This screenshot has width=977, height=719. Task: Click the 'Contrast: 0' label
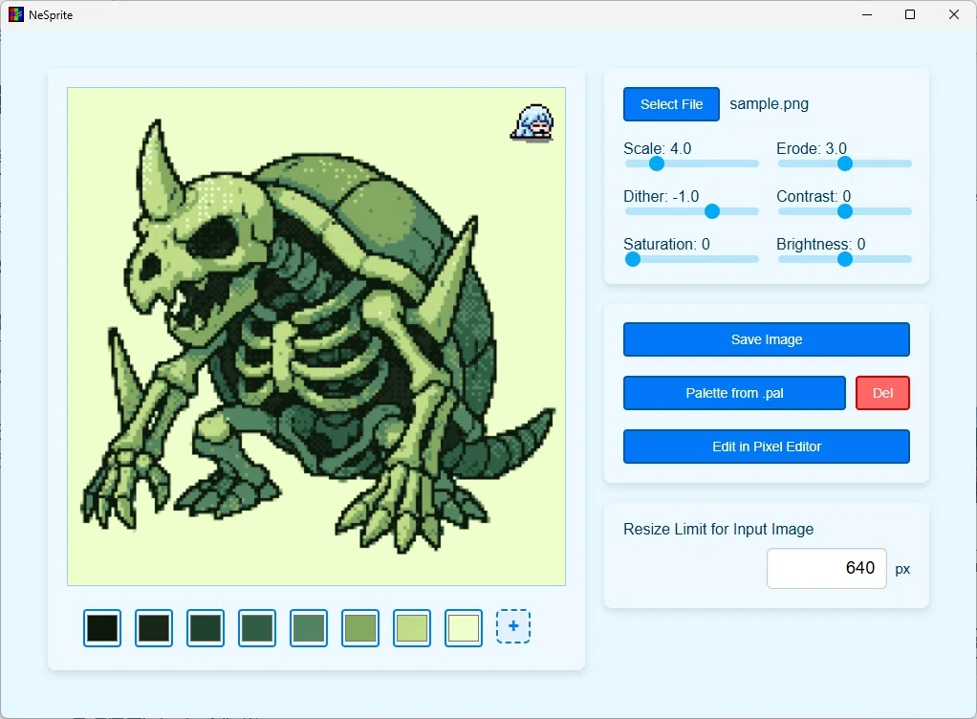point(814,196)
